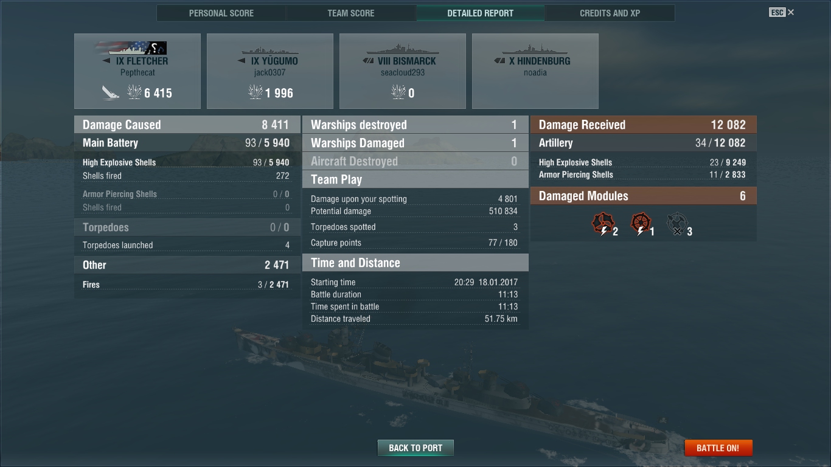The height and width of the screenshot is (467, 831).
Task: Select the Detailed Report tab
Action: pos(481,13)
